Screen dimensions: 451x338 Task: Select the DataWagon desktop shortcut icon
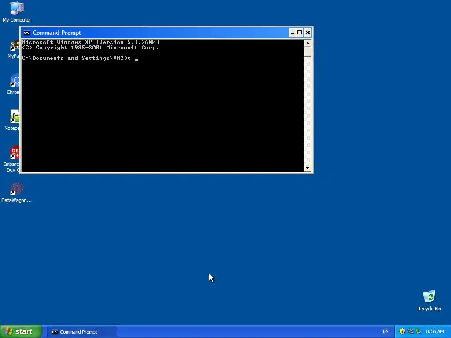16,193
